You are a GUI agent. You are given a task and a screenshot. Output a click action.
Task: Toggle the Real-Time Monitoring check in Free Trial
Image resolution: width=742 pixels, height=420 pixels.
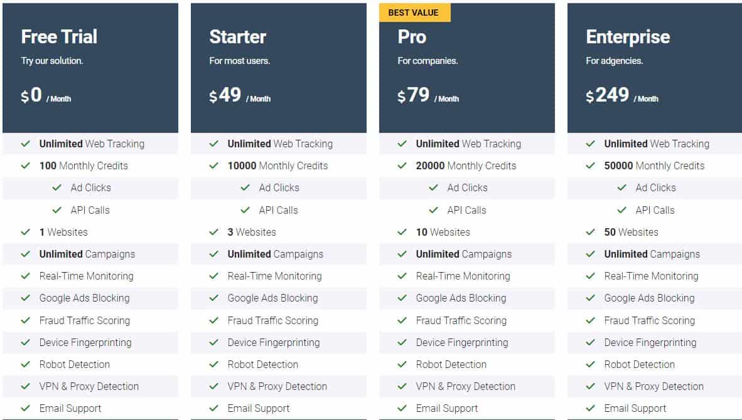(26, 276)
